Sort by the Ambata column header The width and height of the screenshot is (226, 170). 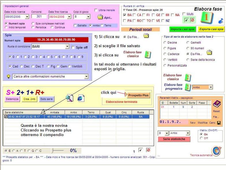pos(54,112)
